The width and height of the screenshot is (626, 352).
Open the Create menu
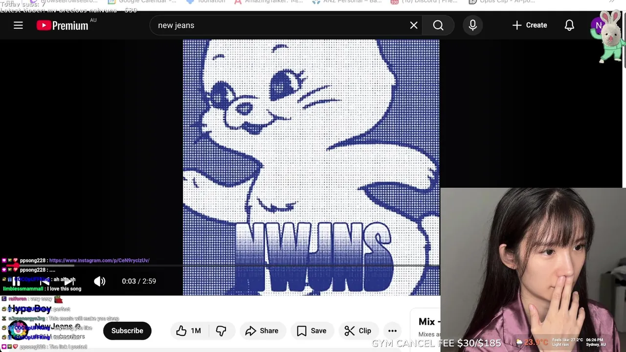coord(530,25)
